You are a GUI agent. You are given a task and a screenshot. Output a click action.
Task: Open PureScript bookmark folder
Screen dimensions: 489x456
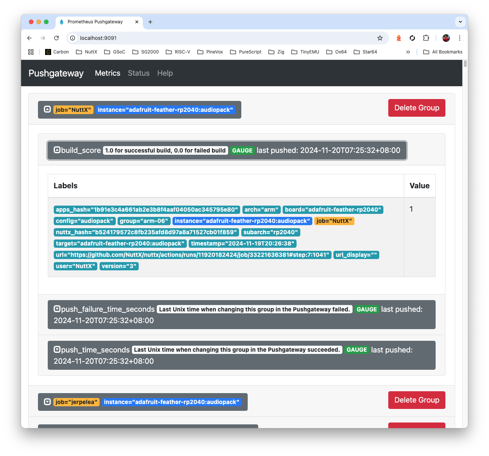point(246,52)
